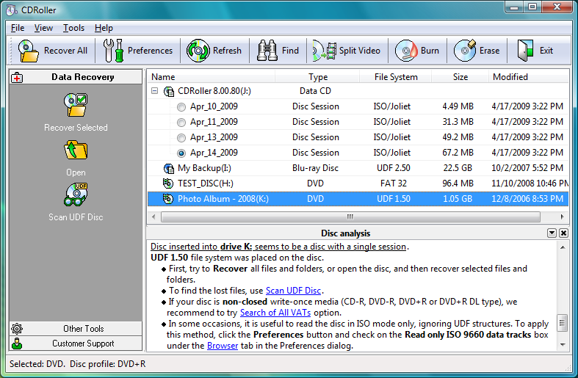
Task: Click the Photo Album - 2008(K:) disc icon
Action: [168, 199]
